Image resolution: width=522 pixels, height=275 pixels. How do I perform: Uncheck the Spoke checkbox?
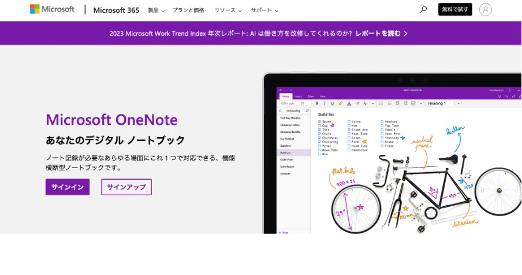319,121
